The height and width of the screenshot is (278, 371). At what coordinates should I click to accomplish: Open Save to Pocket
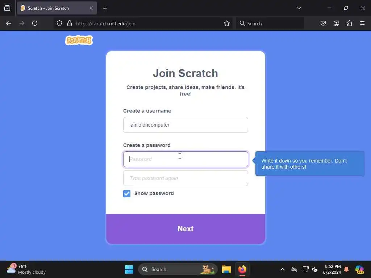click(323, 24)
